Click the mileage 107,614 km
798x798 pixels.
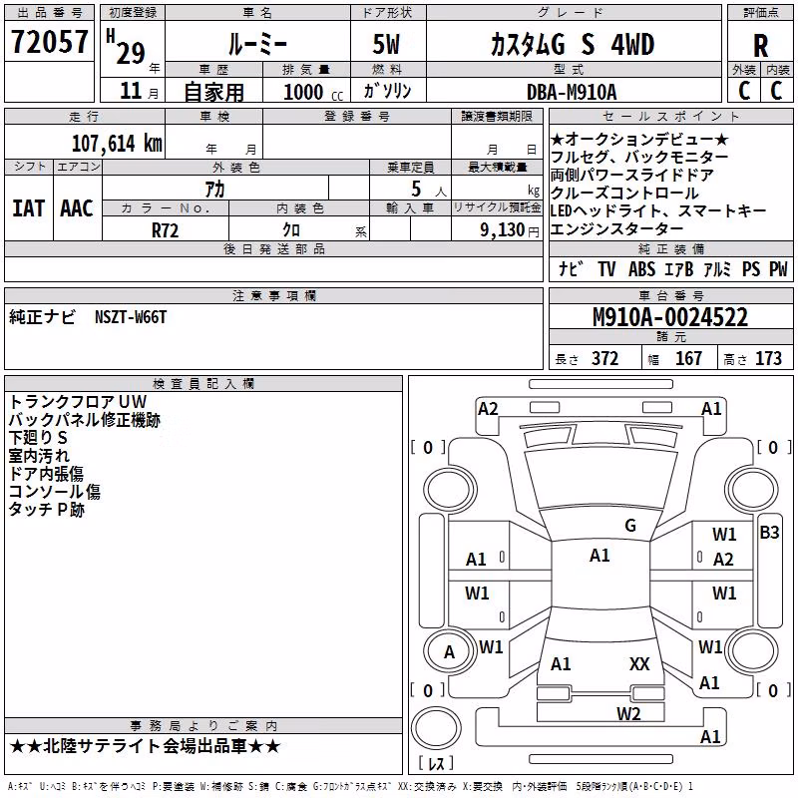pyautogui.click(x=117, y=144)
